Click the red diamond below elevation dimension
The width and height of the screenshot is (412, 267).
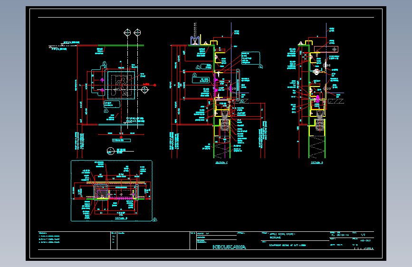[x=121, y=137]
